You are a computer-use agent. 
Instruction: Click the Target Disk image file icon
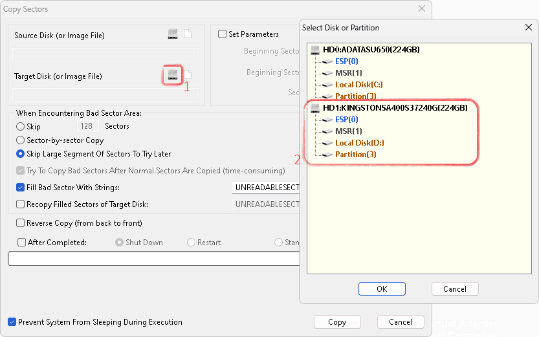coord(188,76)
